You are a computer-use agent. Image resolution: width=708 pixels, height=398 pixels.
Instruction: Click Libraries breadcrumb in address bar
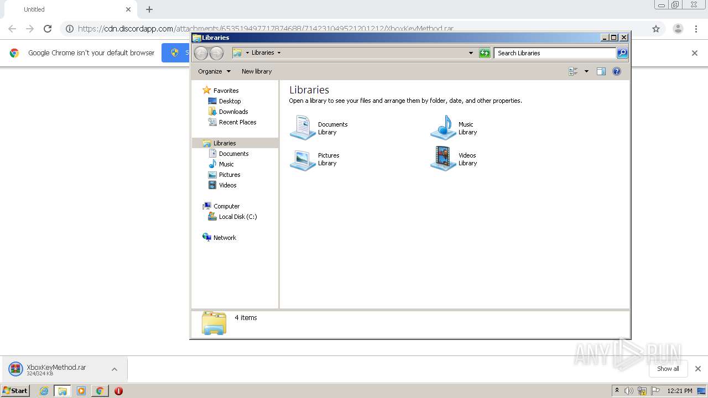tap(263, 53)
